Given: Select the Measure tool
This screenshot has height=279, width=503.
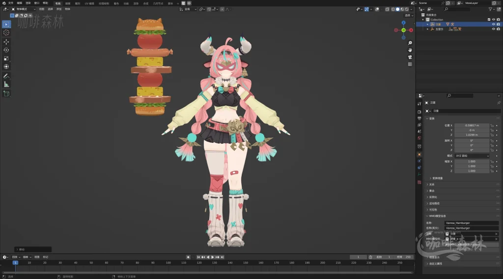Looking at the screenshot, I should click(6, 84).
